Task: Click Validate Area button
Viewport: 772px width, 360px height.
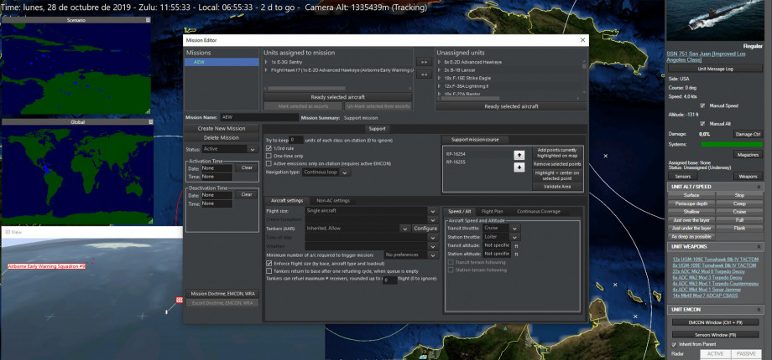Action: pyautogui.click(x=557, y=187)
